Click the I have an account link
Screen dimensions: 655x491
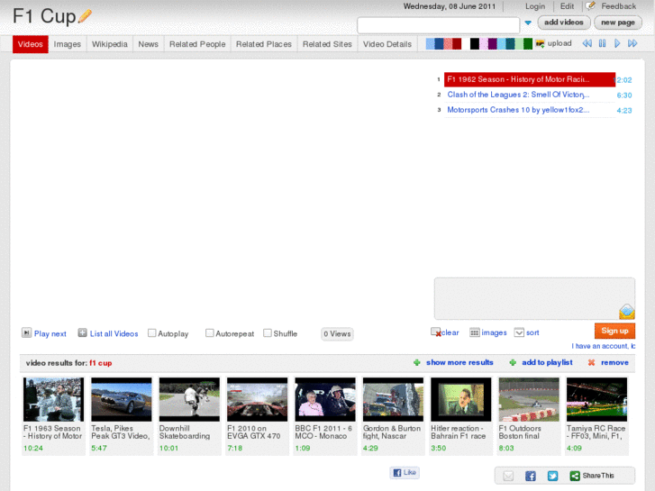click(x=604, y=346)
